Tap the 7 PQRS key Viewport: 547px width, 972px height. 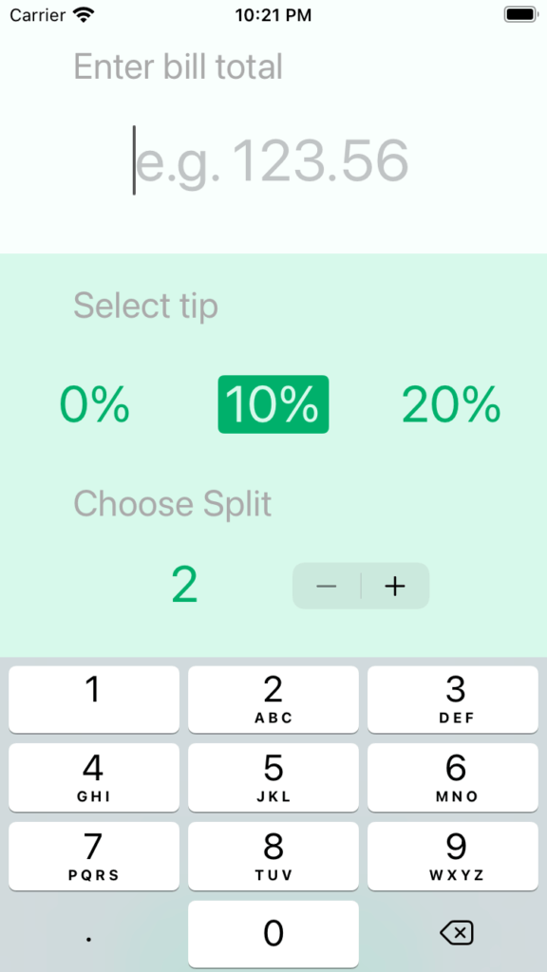(94, 856)
